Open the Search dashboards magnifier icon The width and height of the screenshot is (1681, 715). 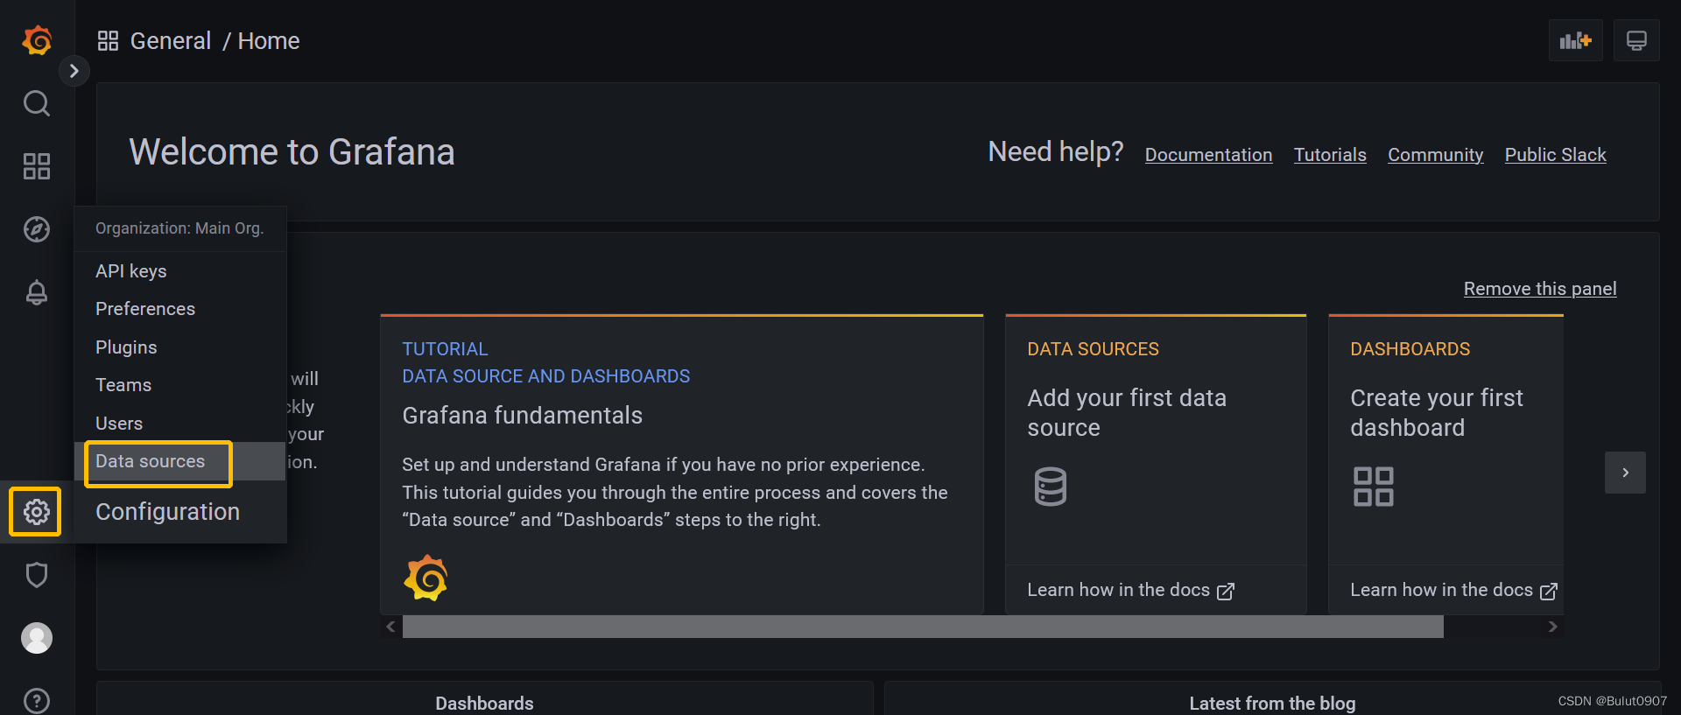37,103
